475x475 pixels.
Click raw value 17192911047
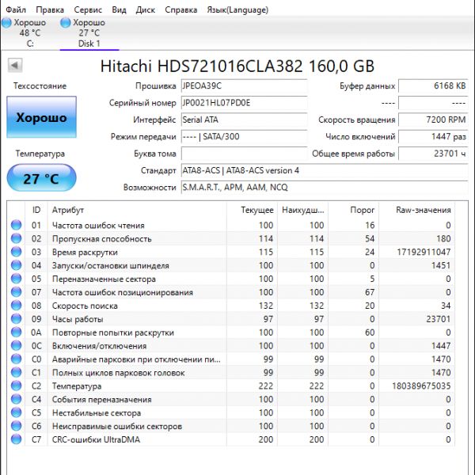424,252
